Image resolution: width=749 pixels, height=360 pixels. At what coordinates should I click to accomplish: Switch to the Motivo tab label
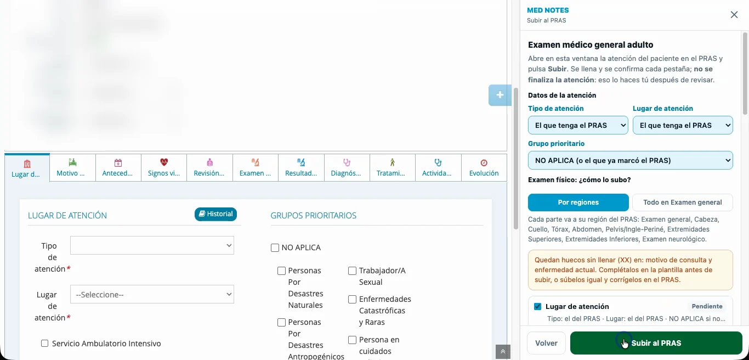pyautogui.click(x=71, y=173)
